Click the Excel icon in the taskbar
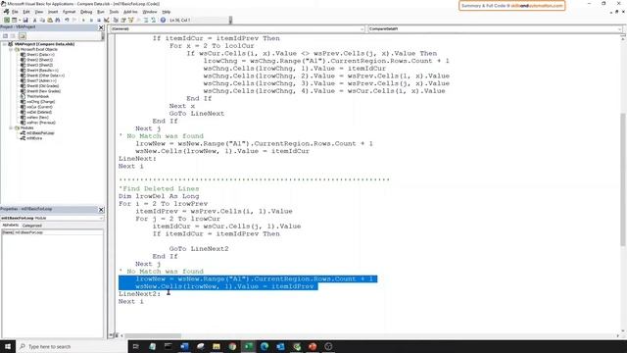This screenshot has width=627, height=353. click(x=248, y=346)
